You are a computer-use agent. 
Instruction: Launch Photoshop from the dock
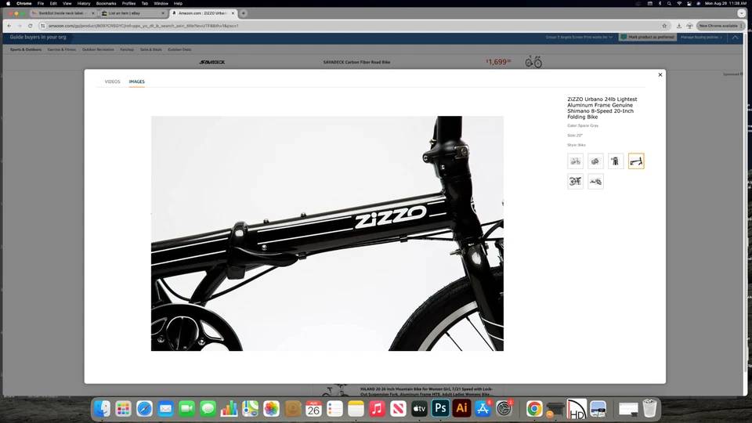coord(440,409)
